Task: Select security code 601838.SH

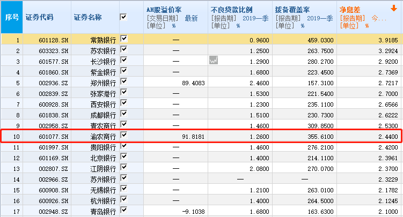Action: [x=54, y=115]
